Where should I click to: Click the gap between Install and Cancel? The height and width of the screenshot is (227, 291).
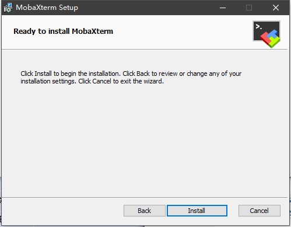coord(233,211)
